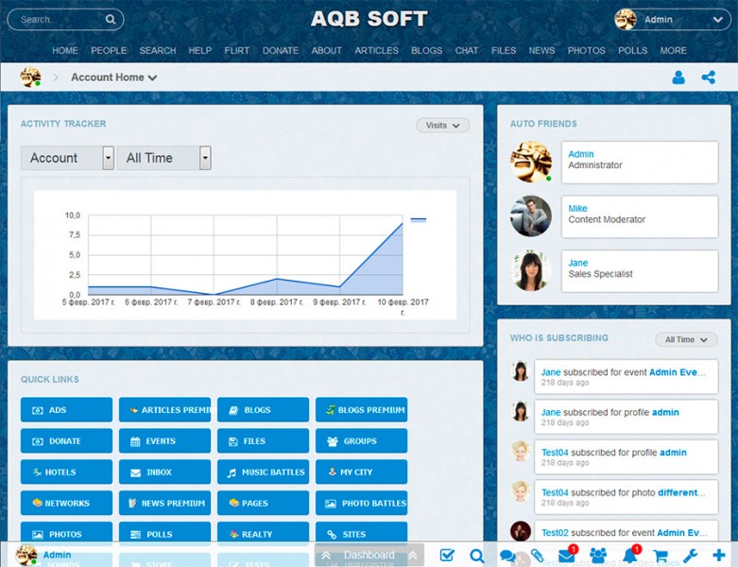
Task: Open the Account selector dropdown
Action: click(67, 158)
